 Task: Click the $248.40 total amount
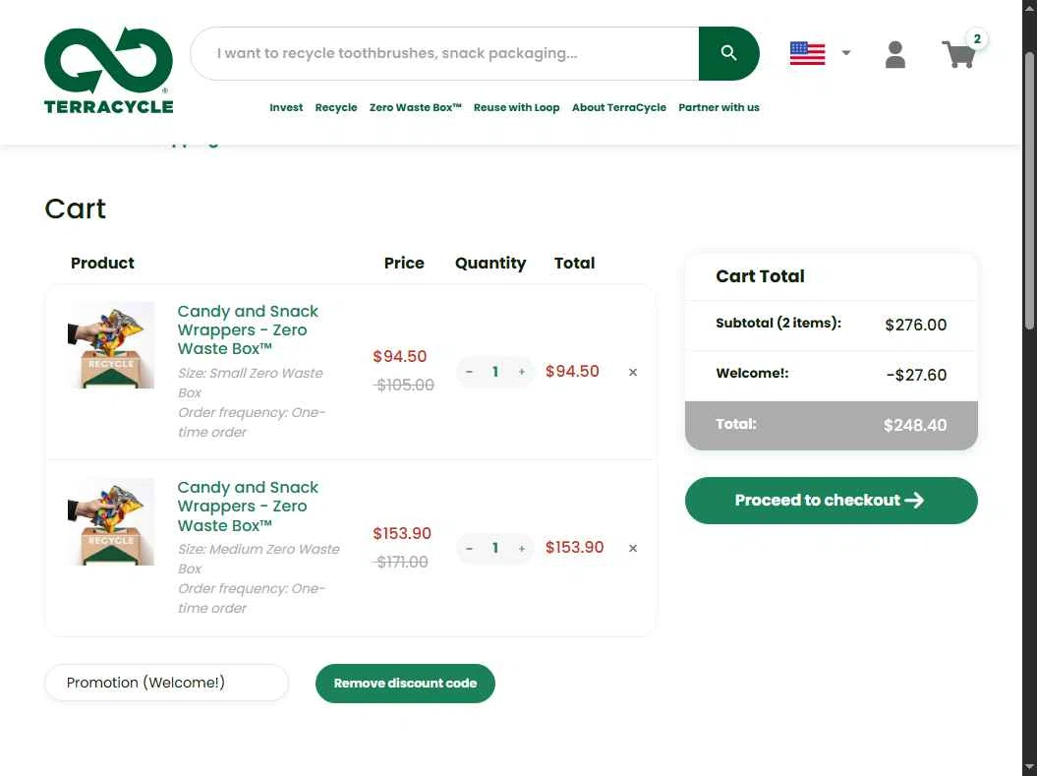pyautogui.click(x=915, y=426)
